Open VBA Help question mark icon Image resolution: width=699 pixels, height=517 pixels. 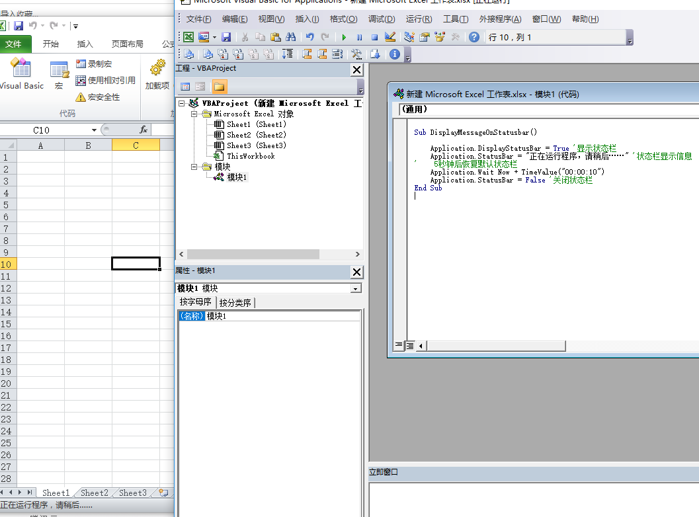(x=474, y=38)
